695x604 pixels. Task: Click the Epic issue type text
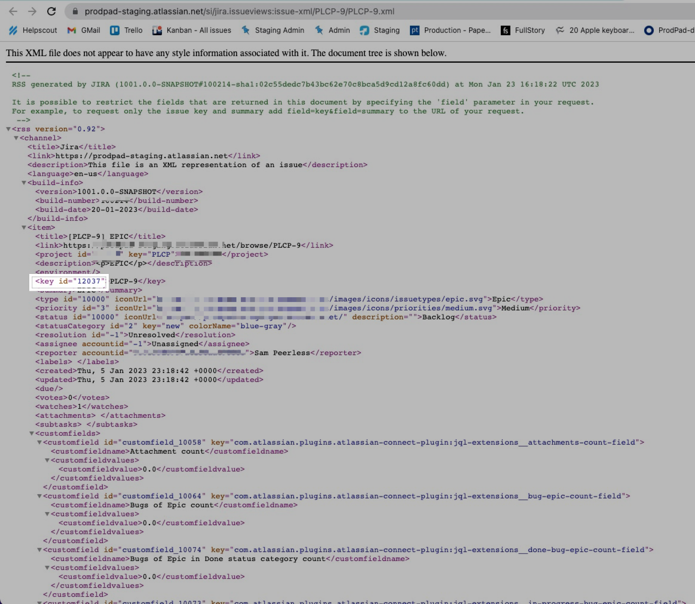click(501, 300)
